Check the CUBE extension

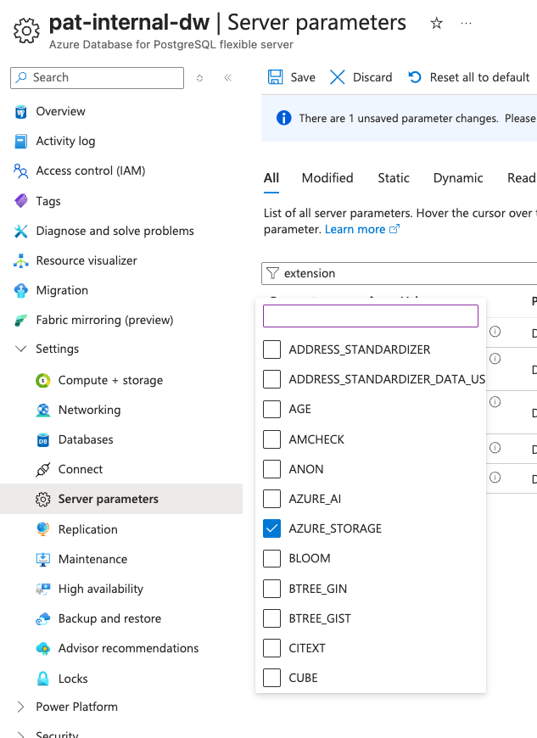(271, 678)
